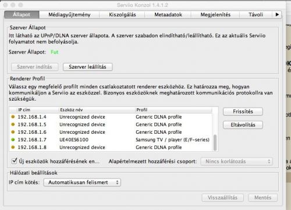Open Generic DLNA profile cell for 192.168.1.5
The height and width of the screenshot is (210, 291).
click(159, 124)
